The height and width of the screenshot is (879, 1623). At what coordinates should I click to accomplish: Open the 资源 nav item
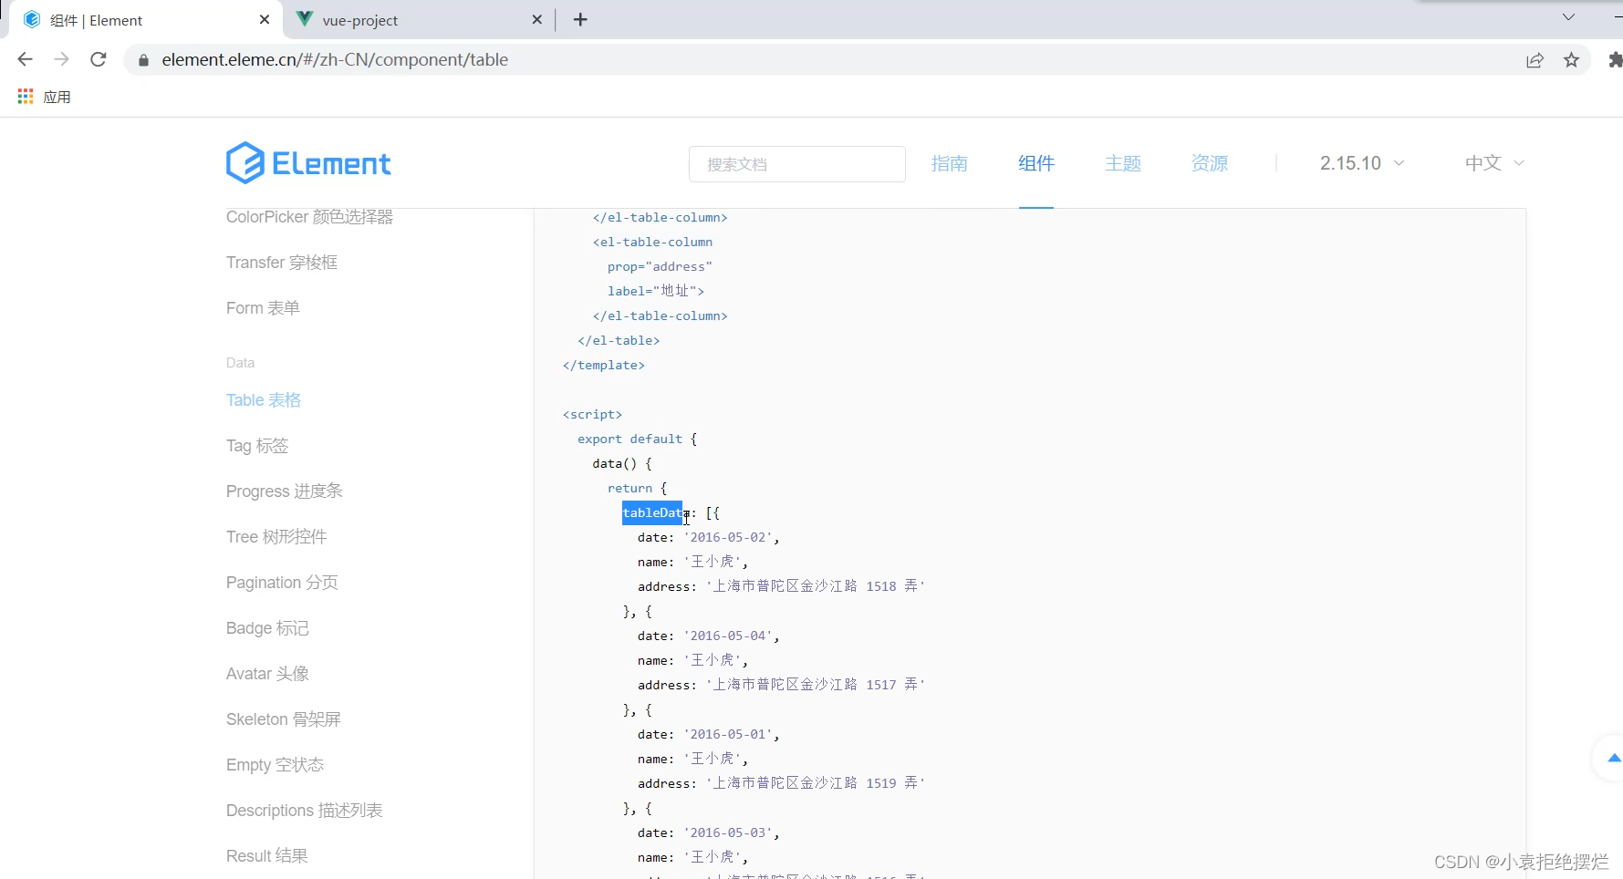coord(1210,163)
